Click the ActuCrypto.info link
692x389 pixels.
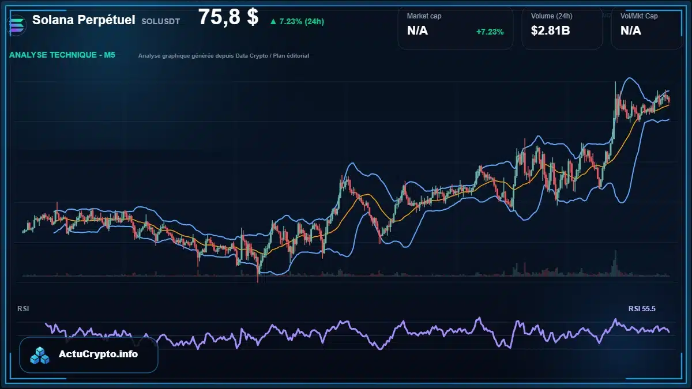pos(99,354)
